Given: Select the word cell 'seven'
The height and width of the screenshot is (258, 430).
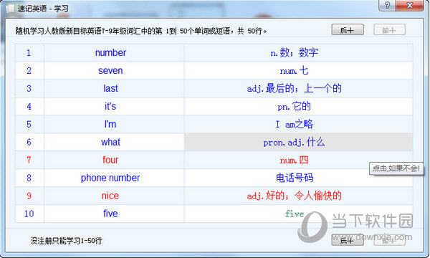Looking at the screenshot, I should tap(114, 71).
